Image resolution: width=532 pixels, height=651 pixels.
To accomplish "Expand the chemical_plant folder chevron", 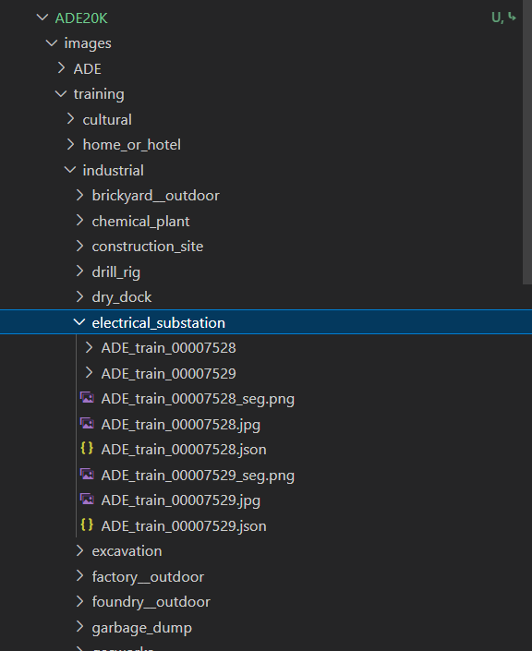I will coord(79,221).
